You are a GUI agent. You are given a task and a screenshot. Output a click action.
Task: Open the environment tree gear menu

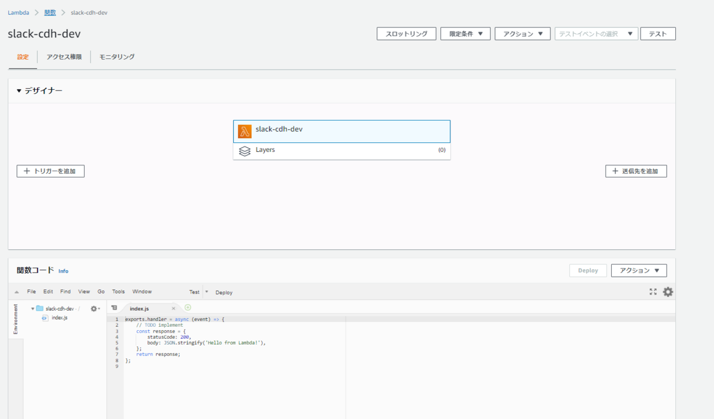click(x=95, y=309)
